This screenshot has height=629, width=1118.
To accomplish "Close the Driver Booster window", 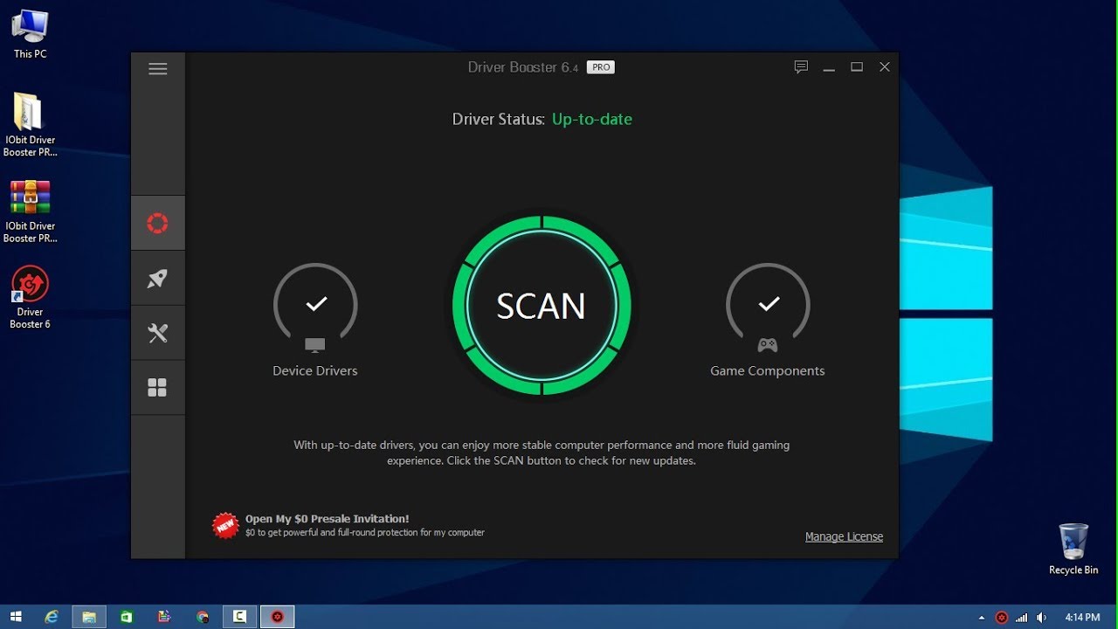I will click(885, 67).
